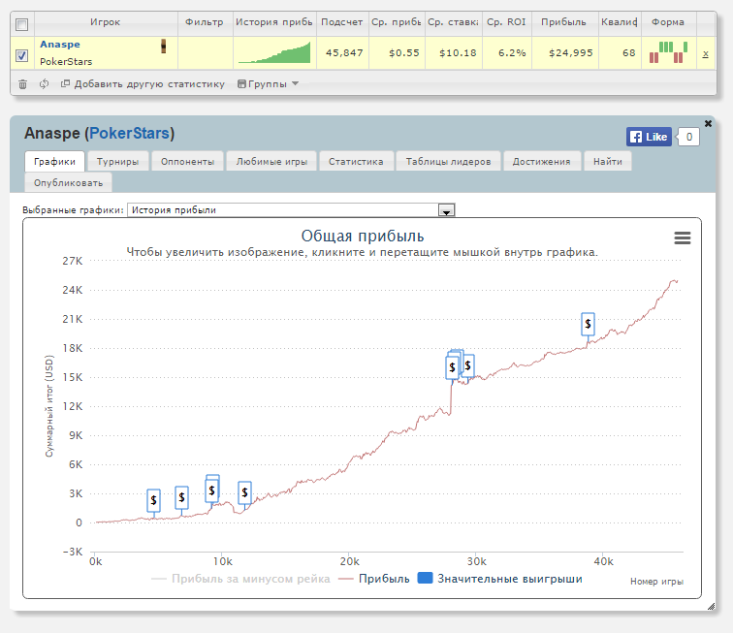Click the Facebook like count '0'
The width and height of the screenshot is (733, 633).
[x=688, y=137]
